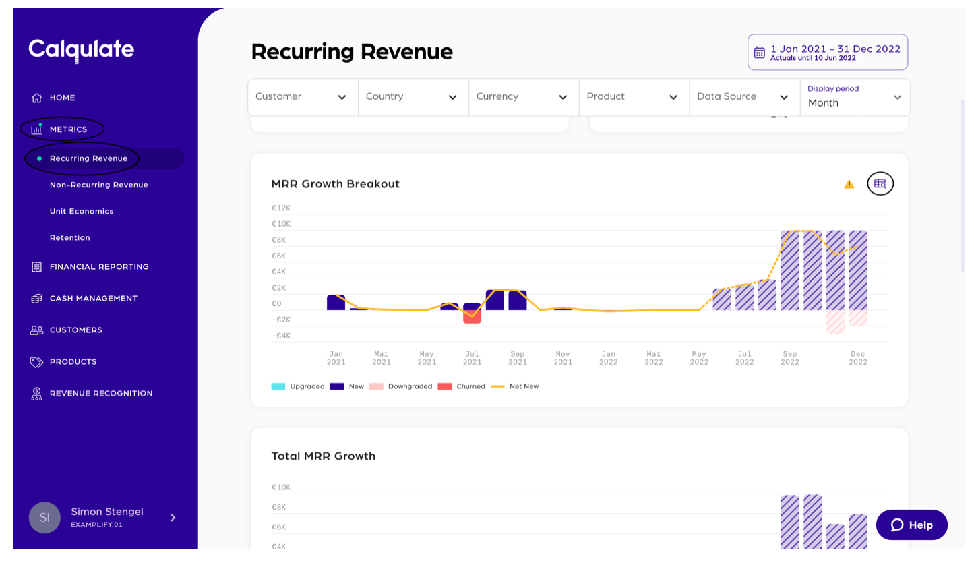Click the Calqulate logo

[82, 49]
